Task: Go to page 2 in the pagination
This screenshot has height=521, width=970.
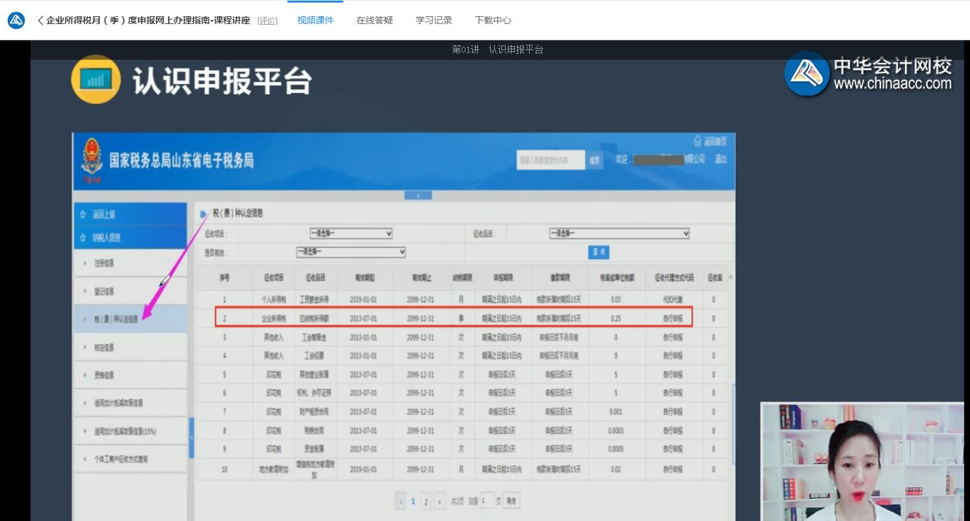Action: pos(426,502)
